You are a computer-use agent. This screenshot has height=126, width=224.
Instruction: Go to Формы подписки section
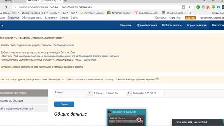point(197,25)
